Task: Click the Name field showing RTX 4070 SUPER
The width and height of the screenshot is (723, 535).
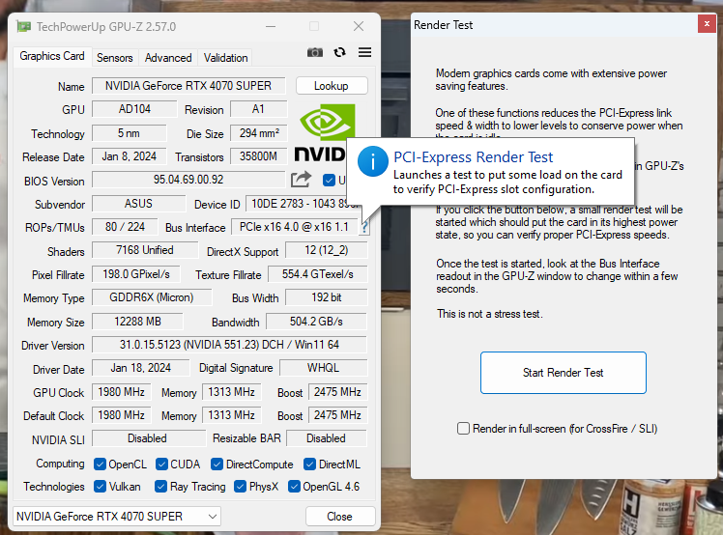Action: coord(188,86)
